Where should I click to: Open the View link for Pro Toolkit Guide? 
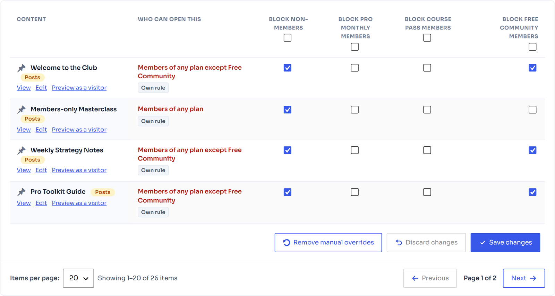point(24,203)
